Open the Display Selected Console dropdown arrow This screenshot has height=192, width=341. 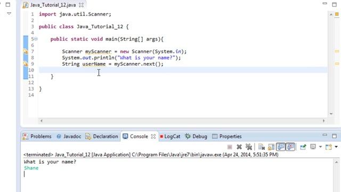tap(320, 147)
